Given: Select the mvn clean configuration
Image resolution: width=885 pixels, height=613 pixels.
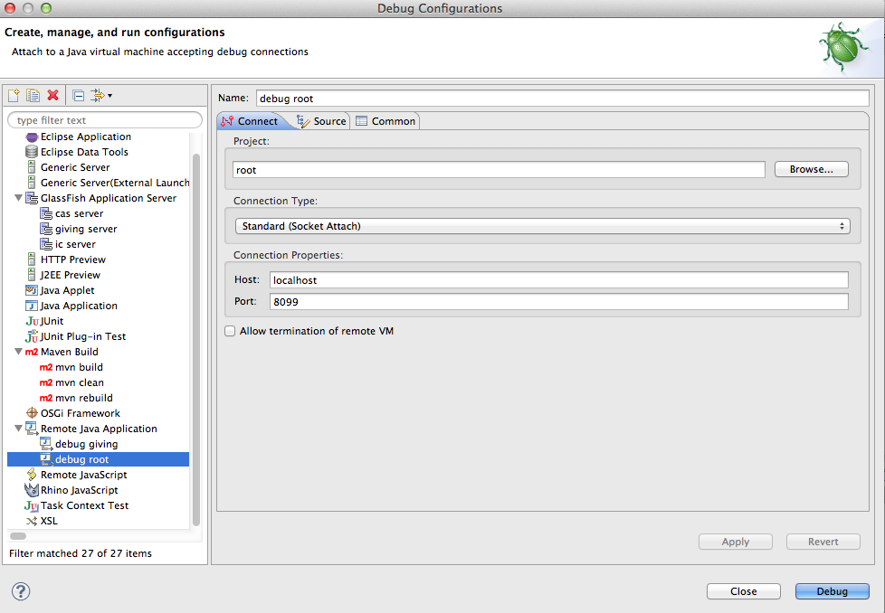Looking at the screenshot, I should (80, 382).
